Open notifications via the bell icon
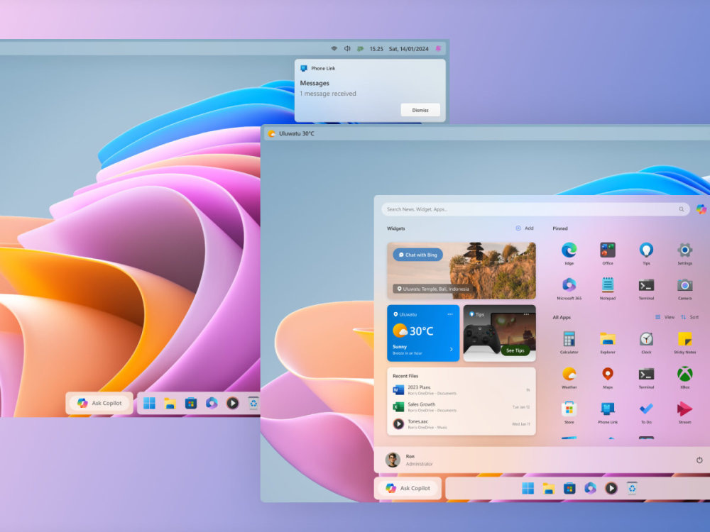 pos(438,48)
